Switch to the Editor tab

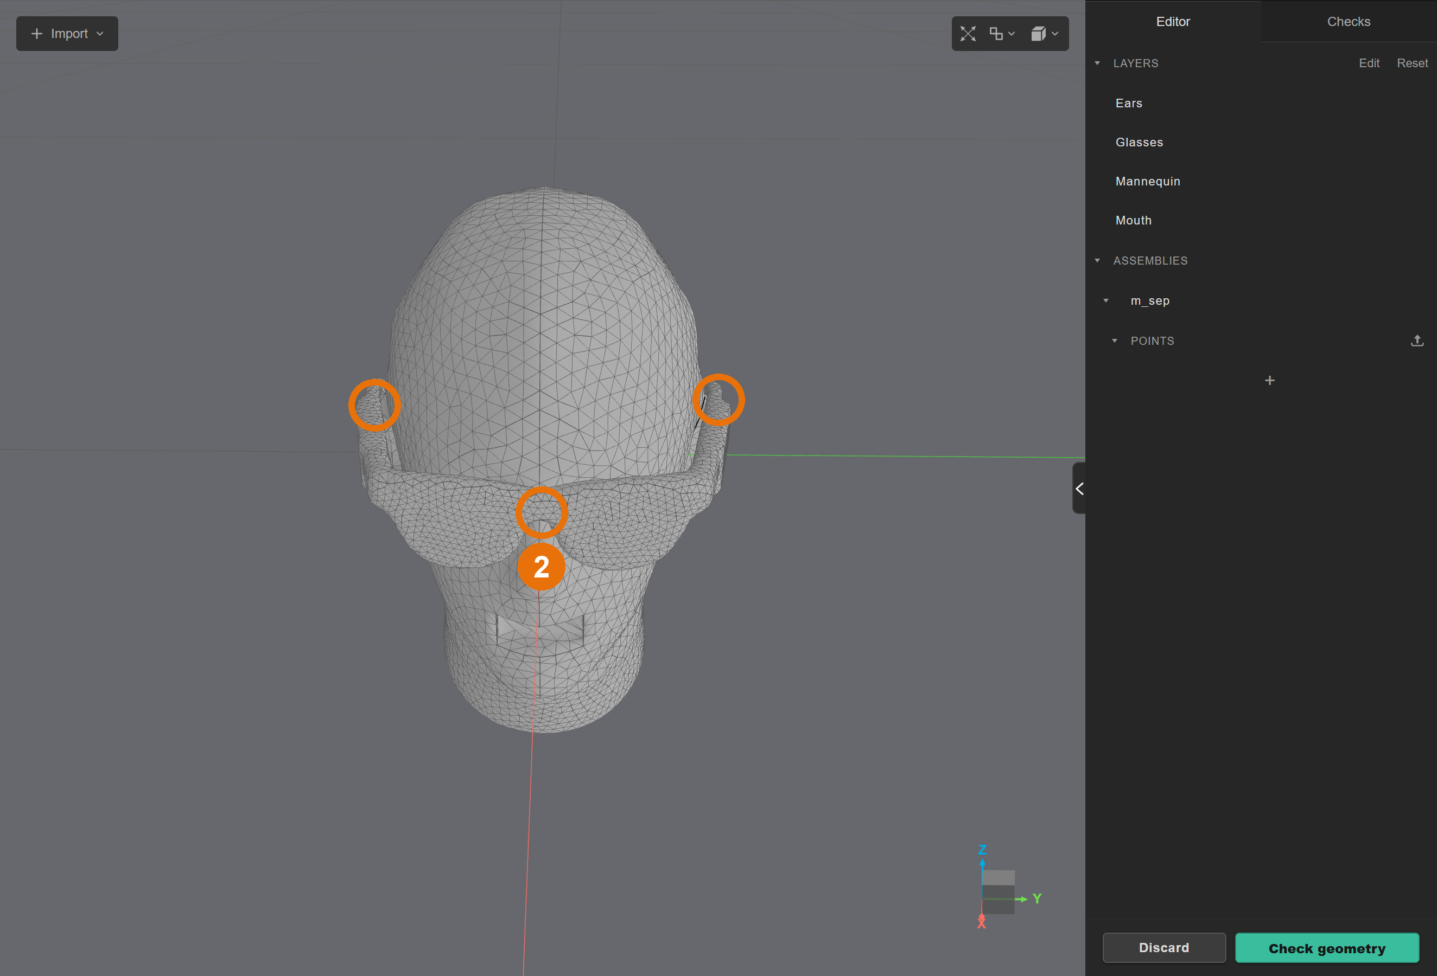coord(1172,22)
